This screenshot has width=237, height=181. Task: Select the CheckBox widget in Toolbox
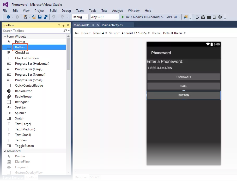34,53
